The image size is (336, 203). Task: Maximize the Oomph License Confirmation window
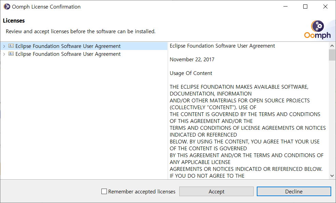[305, 7]
